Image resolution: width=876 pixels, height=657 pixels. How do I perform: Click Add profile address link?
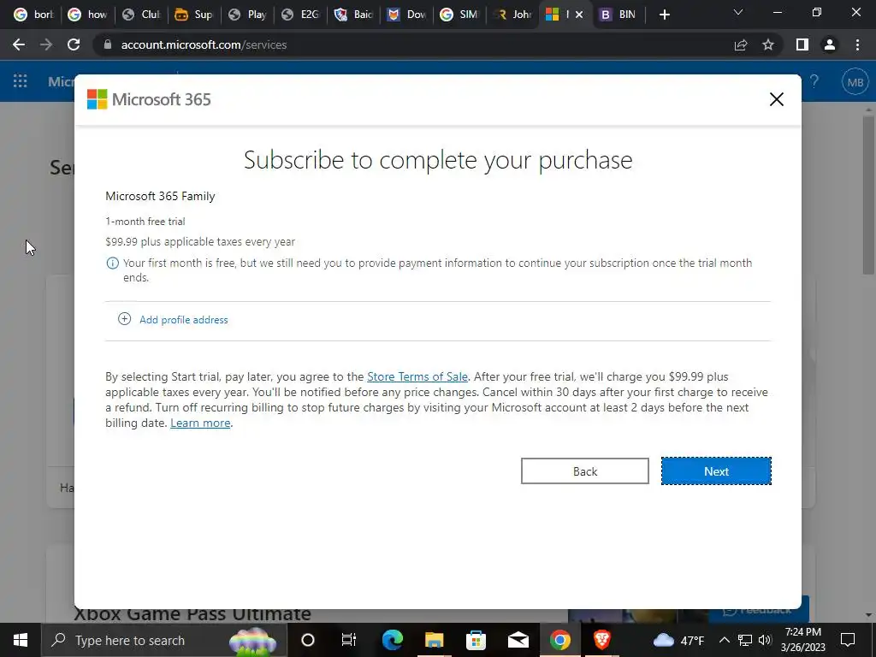coord(183,320)
